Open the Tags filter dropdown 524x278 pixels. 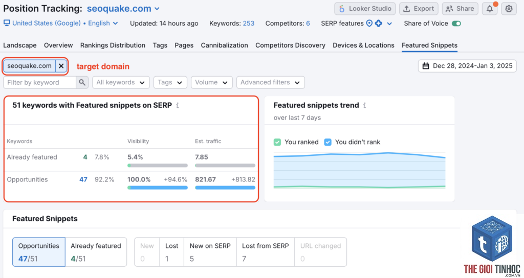tap(170, 82)
